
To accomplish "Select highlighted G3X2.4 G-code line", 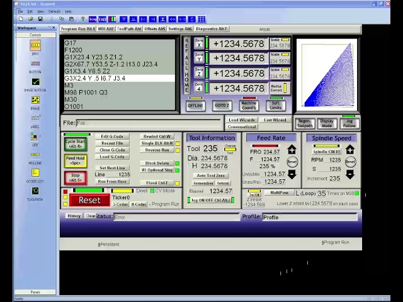I will click(120, 78).
